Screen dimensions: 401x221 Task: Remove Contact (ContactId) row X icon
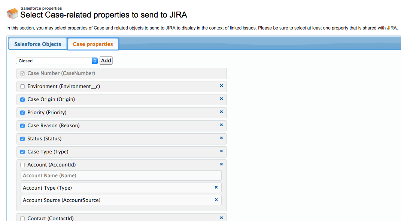(222, 218)
